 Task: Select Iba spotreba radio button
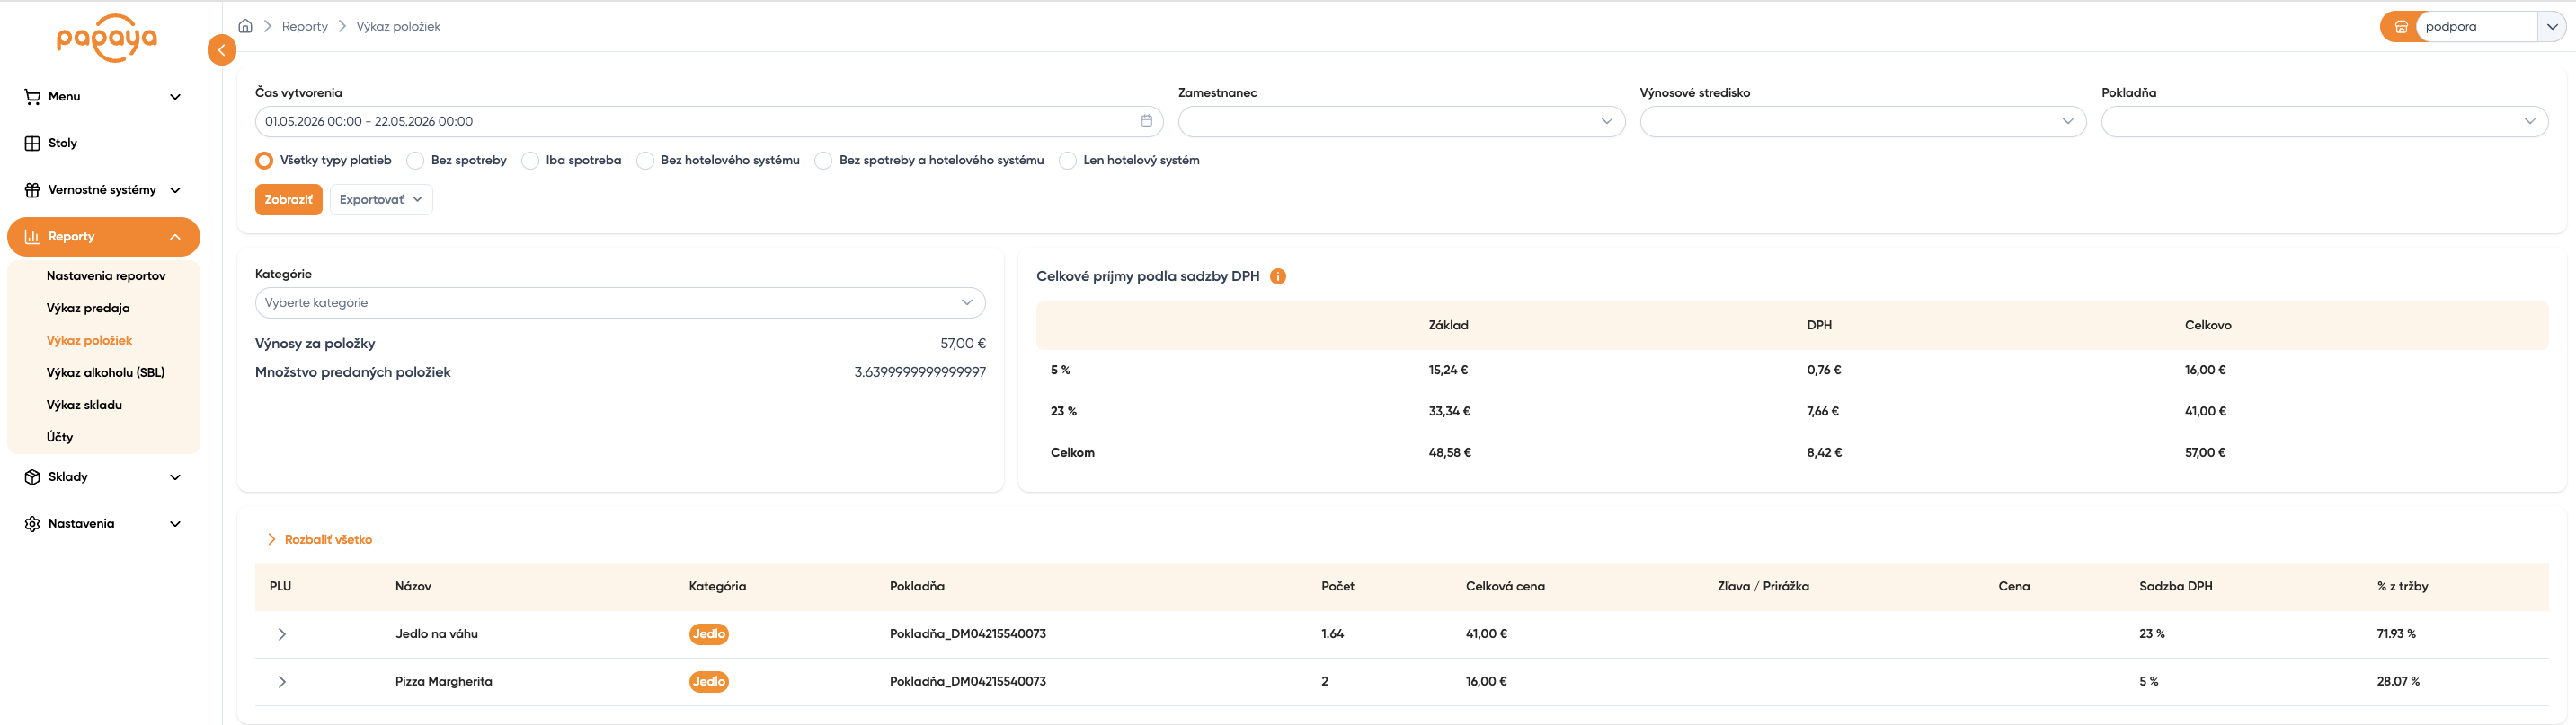(x=530, y=161)
